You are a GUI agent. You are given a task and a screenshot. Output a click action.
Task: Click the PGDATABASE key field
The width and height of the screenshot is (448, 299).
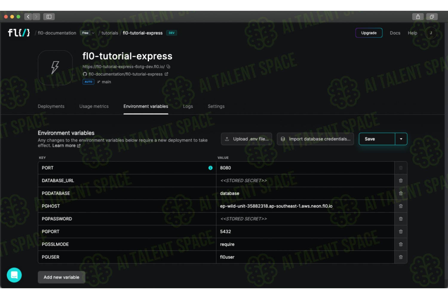tap(127, 193)
